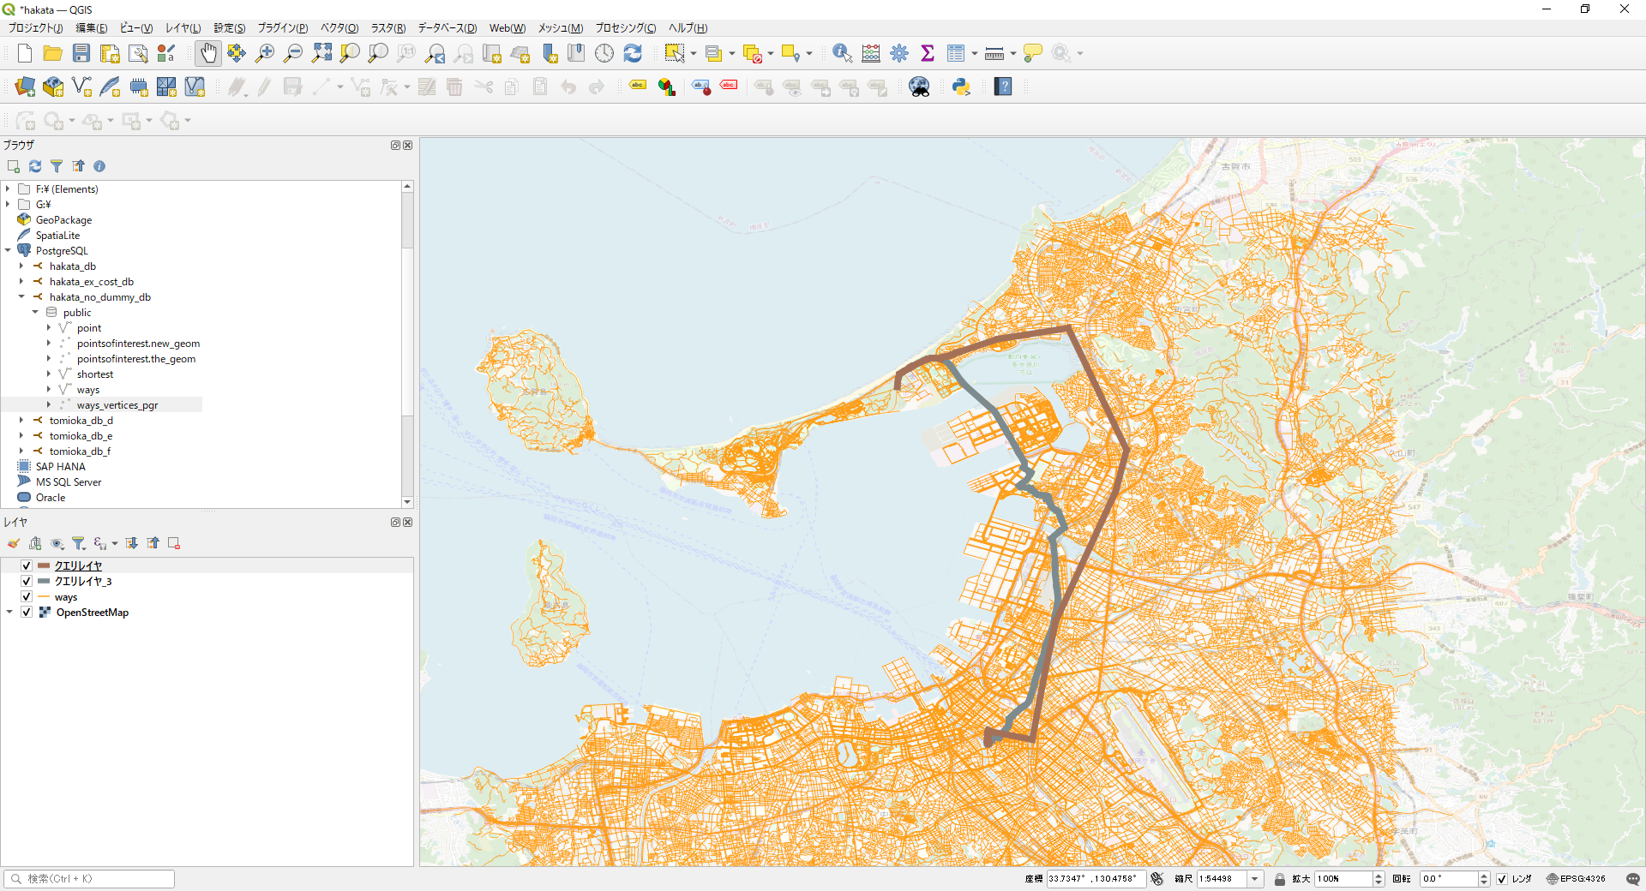Viewport: 1646px width, 891px height.
Task: Click the Save Project floppy icon
Action: pyautogui.click(x=81, y=53)
